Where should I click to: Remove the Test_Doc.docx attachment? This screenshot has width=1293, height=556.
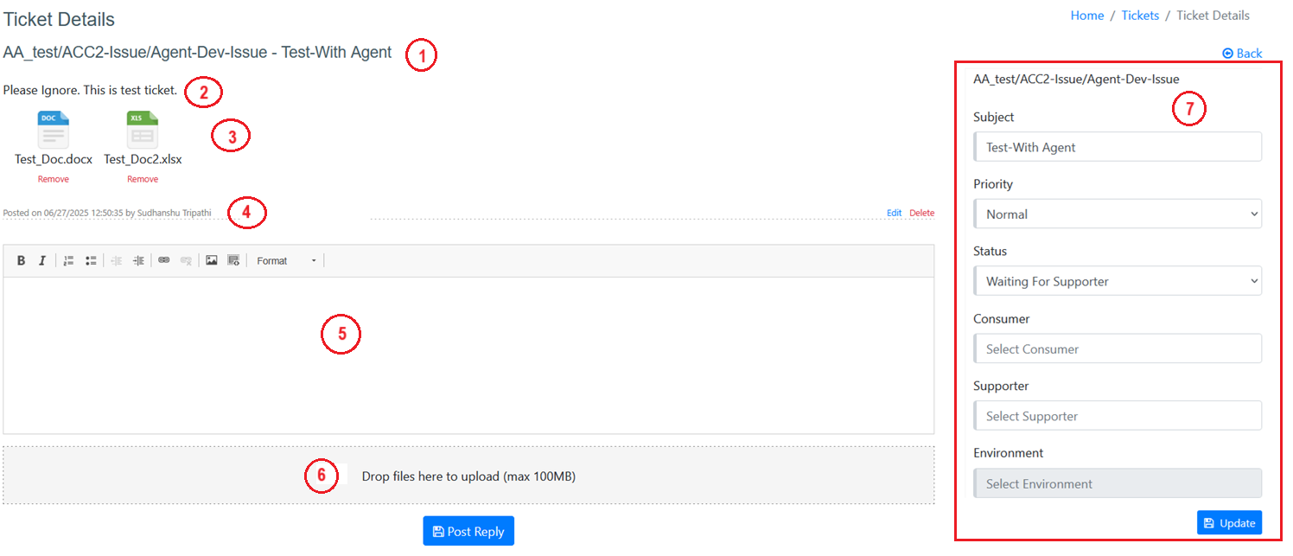click(54, 179)
